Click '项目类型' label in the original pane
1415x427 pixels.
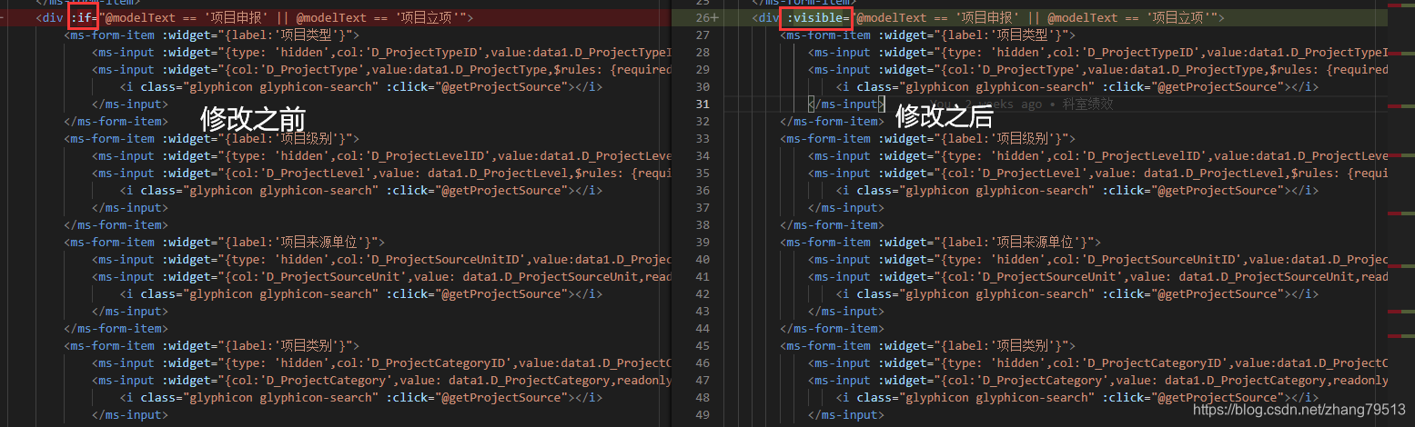click(x=307, y=35)
